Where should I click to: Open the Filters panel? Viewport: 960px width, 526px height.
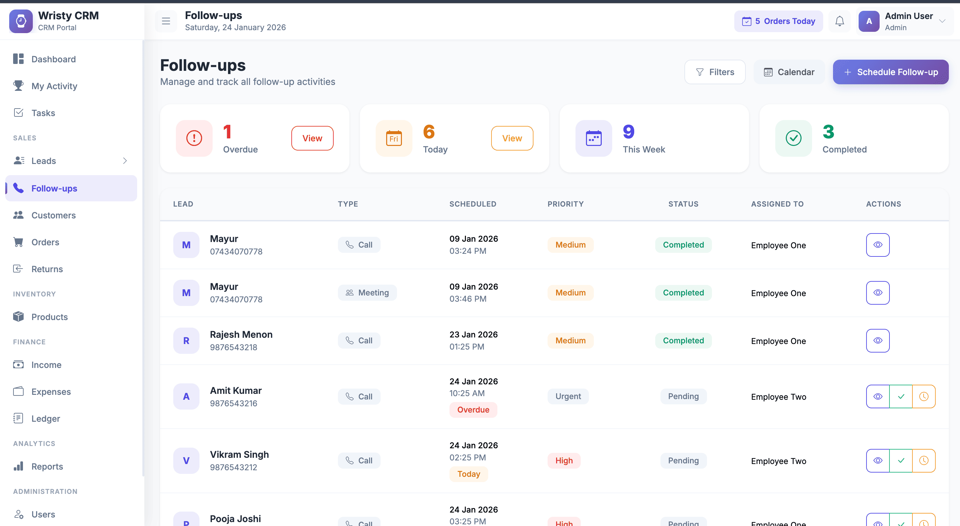[x=715, y=72]
